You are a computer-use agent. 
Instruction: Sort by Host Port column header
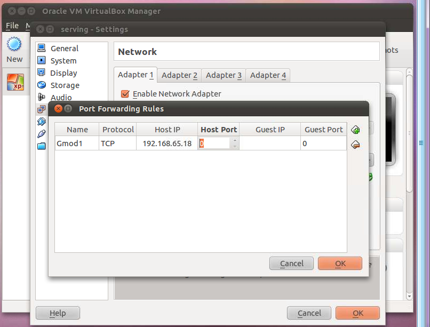[219, 130]
